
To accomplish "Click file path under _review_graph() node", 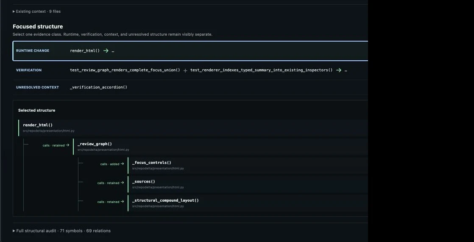I will click(103, 149).
